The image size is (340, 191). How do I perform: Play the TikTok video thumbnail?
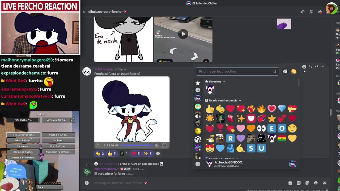(183, 34)
